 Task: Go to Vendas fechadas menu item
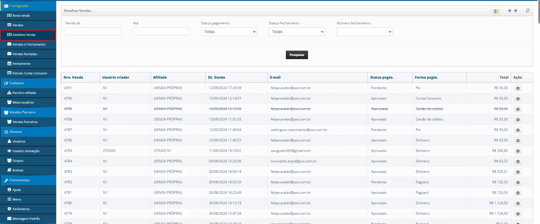pos(25,54)
